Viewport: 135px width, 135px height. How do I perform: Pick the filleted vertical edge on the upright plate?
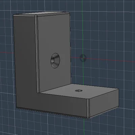[37, 54]
